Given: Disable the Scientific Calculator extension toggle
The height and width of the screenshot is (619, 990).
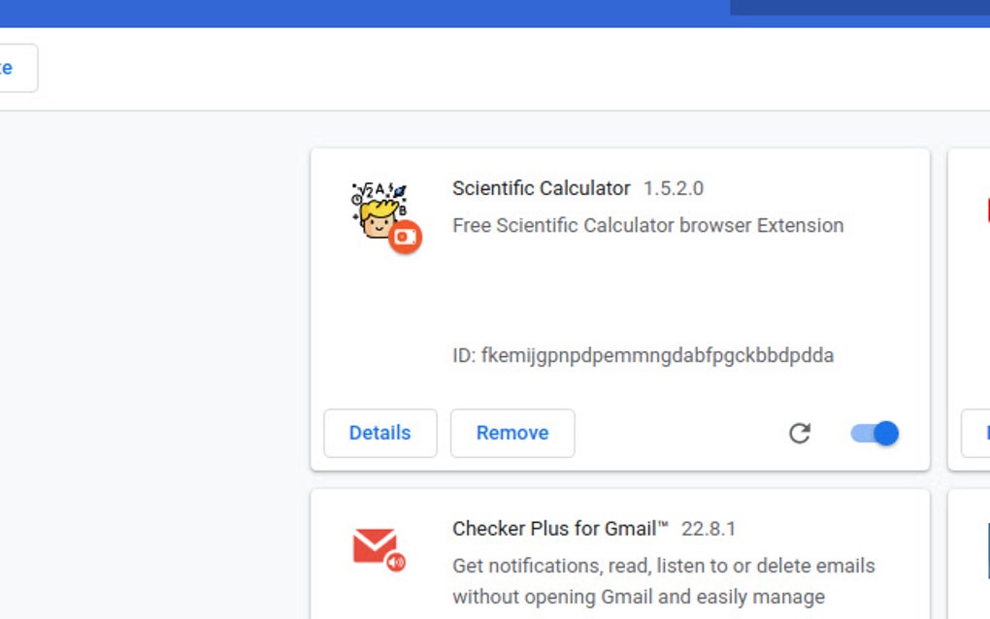Looking at the screenshot, I should click(x=873, y=433).
